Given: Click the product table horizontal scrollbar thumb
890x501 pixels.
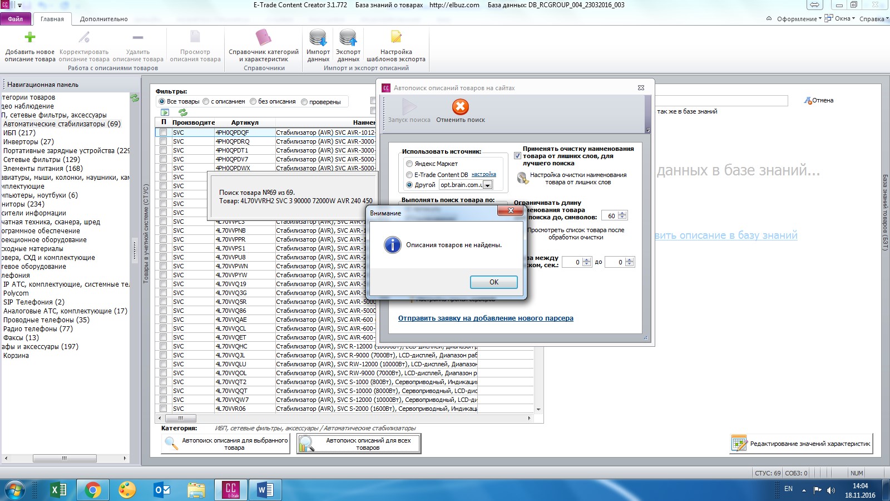Looking at the screenshot, I should click(x=180, y=417).
